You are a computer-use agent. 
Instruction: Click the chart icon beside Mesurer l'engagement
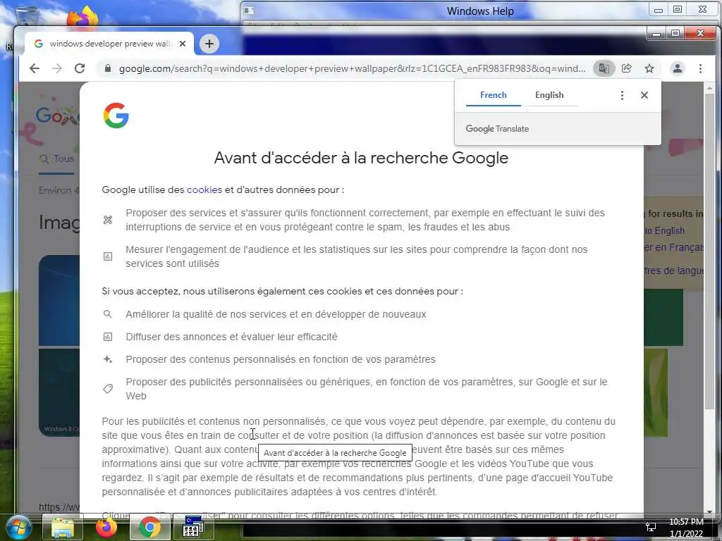coord(108,256)
